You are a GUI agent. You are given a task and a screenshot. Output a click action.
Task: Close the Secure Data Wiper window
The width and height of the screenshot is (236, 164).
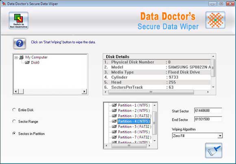point(230,4)
